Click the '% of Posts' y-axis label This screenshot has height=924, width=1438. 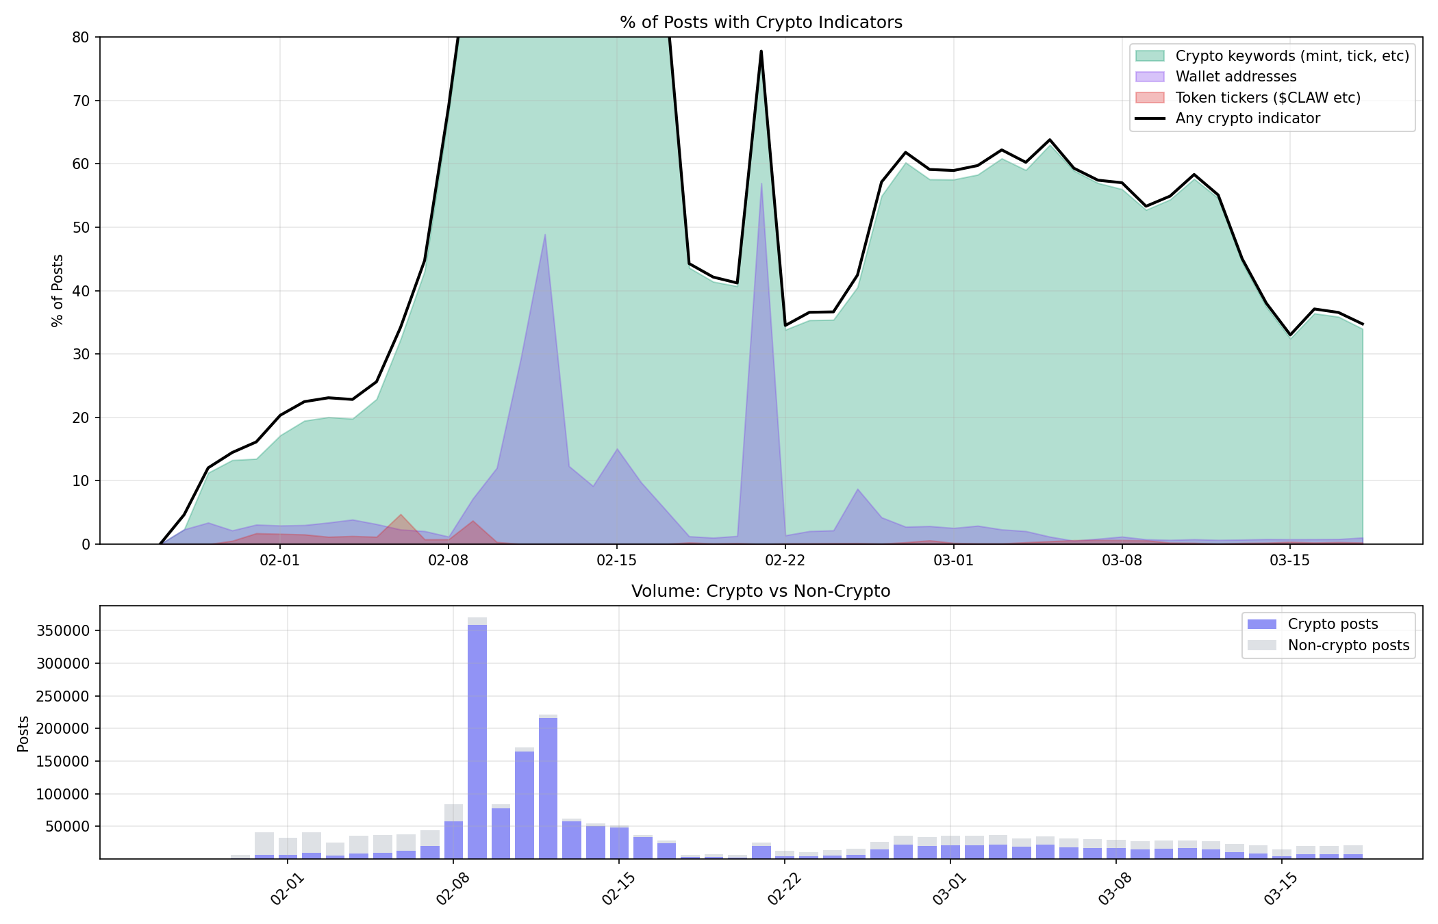coord(58,291)
